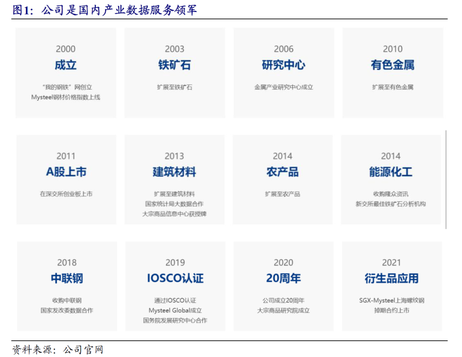
Task: Click the text 扩展至建筑材料
Action: coord(174,194)
